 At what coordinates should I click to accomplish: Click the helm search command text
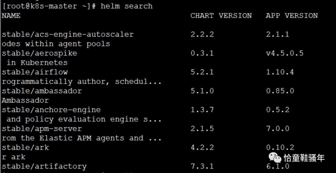127,6
